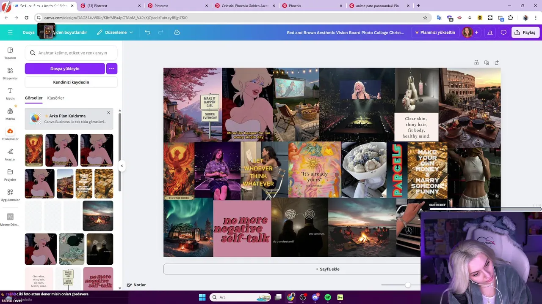The height and width of the screenshot is (304, 542).
Task: Duplicate the page above canvas
Action: click(x=487, y=62)
